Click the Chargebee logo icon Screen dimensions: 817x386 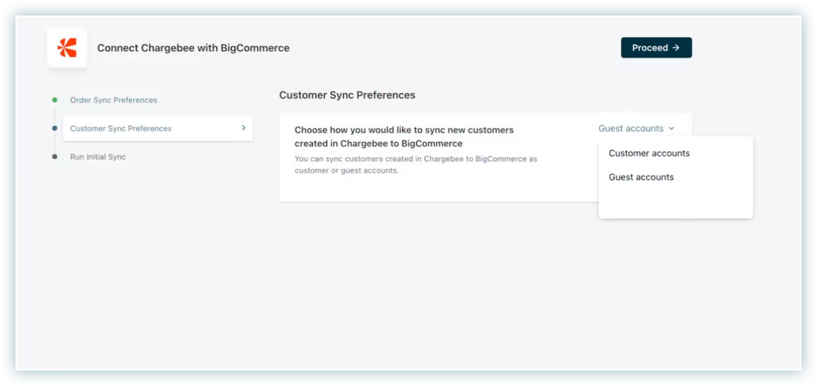pyautogui.click(x=67, y=48)
